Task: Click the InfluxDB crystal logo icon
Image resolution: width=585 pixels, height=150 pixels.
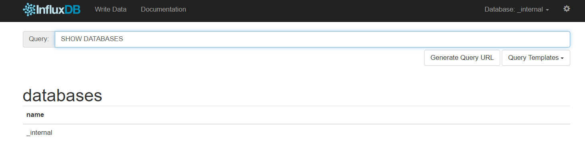Action: tap(29, 9)
